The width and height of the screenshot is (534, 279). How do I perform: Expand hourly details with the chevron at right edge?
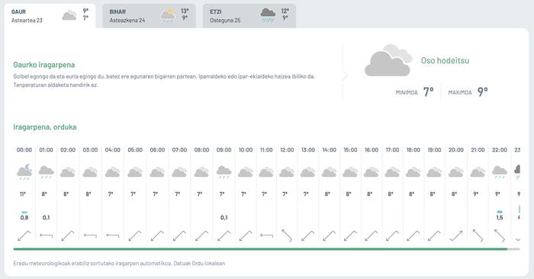(518, 239)
